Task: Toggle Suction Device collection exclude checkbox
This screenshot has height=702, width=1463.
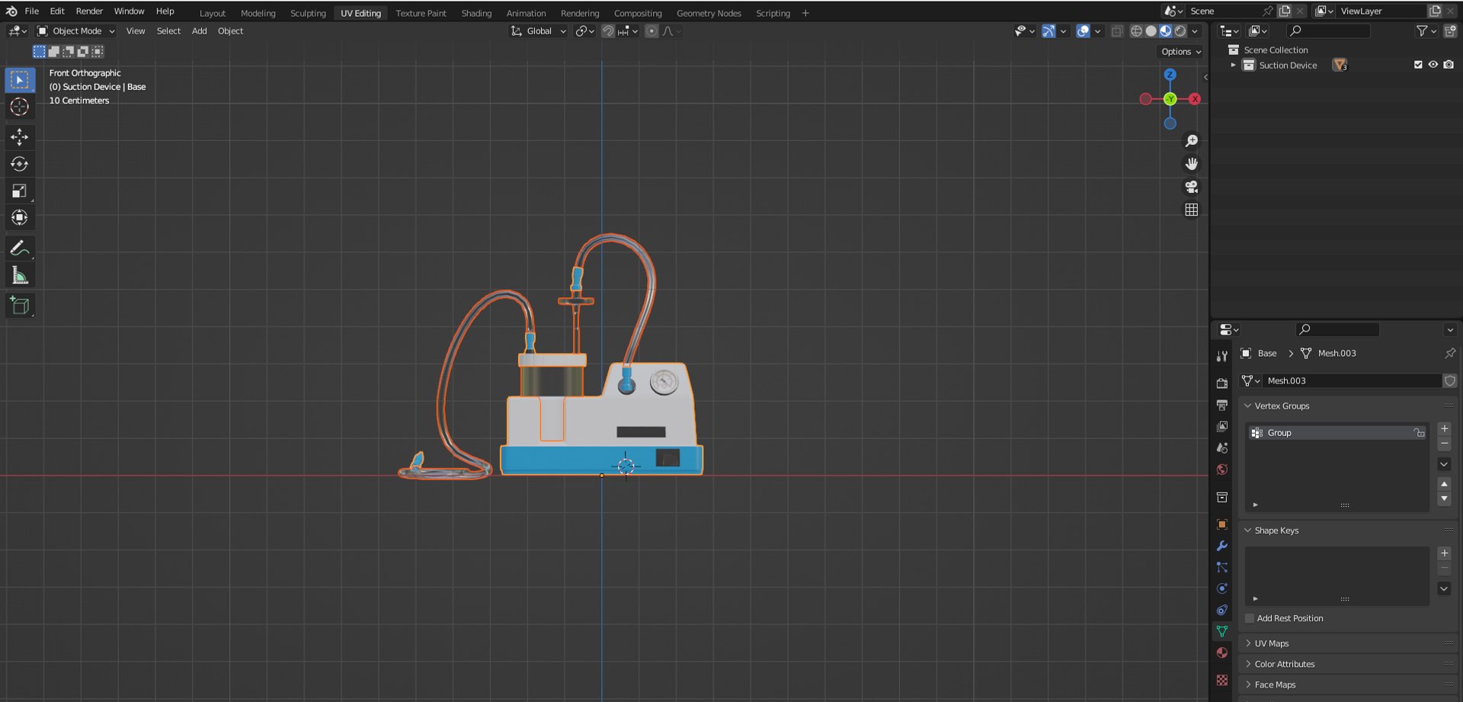Action: pyautogui.click(x=1418, y=65)
